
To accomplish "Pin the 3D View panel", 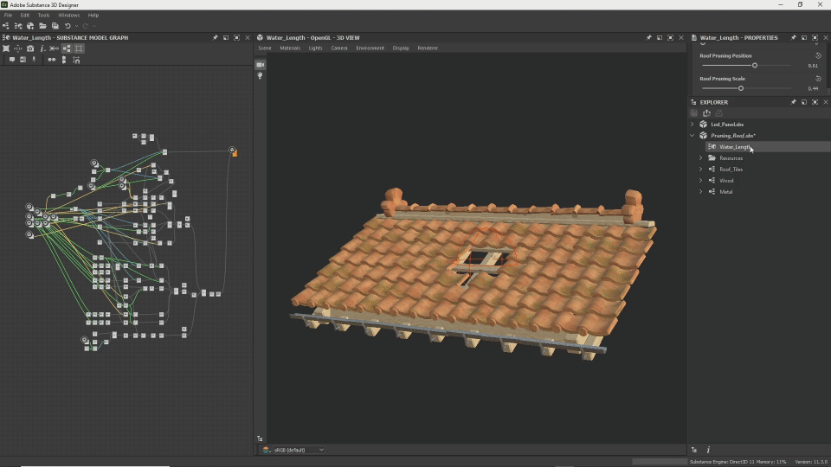I will (x=648, y=37).
